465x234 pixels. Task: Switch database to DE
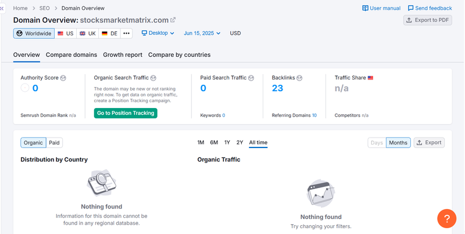click(x=109, y=34)
